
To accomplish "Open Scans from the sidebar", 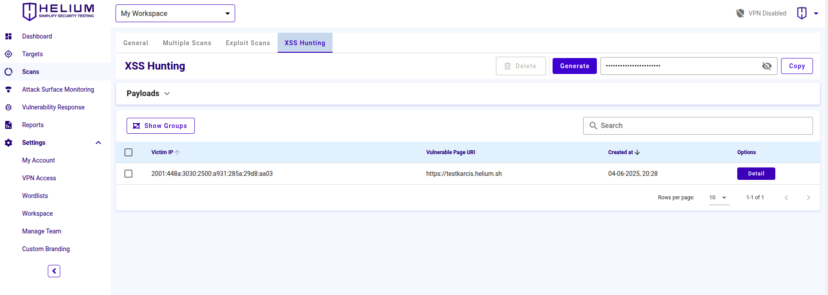I will (x=31, y=72).
